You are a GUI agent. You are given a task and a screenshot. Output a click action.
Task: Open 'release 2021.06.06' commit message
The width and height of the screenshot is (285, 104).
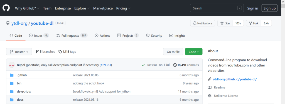tap(86, 75)
